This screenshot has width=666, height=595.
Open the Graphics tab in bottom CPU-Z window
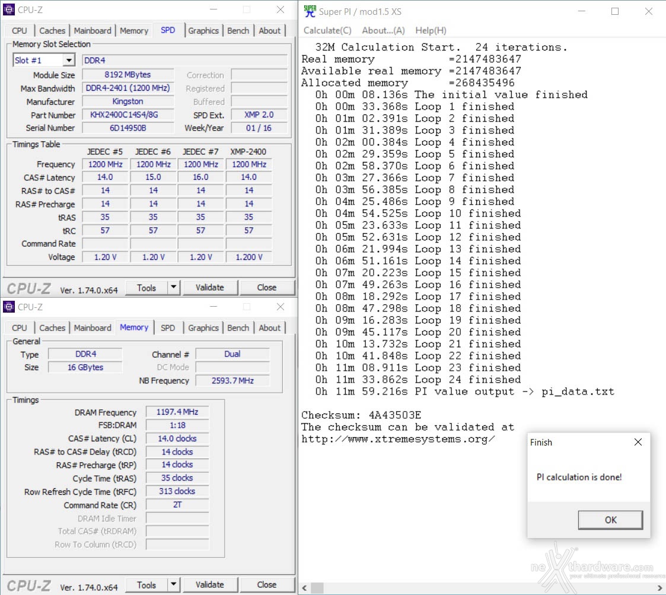203,327
